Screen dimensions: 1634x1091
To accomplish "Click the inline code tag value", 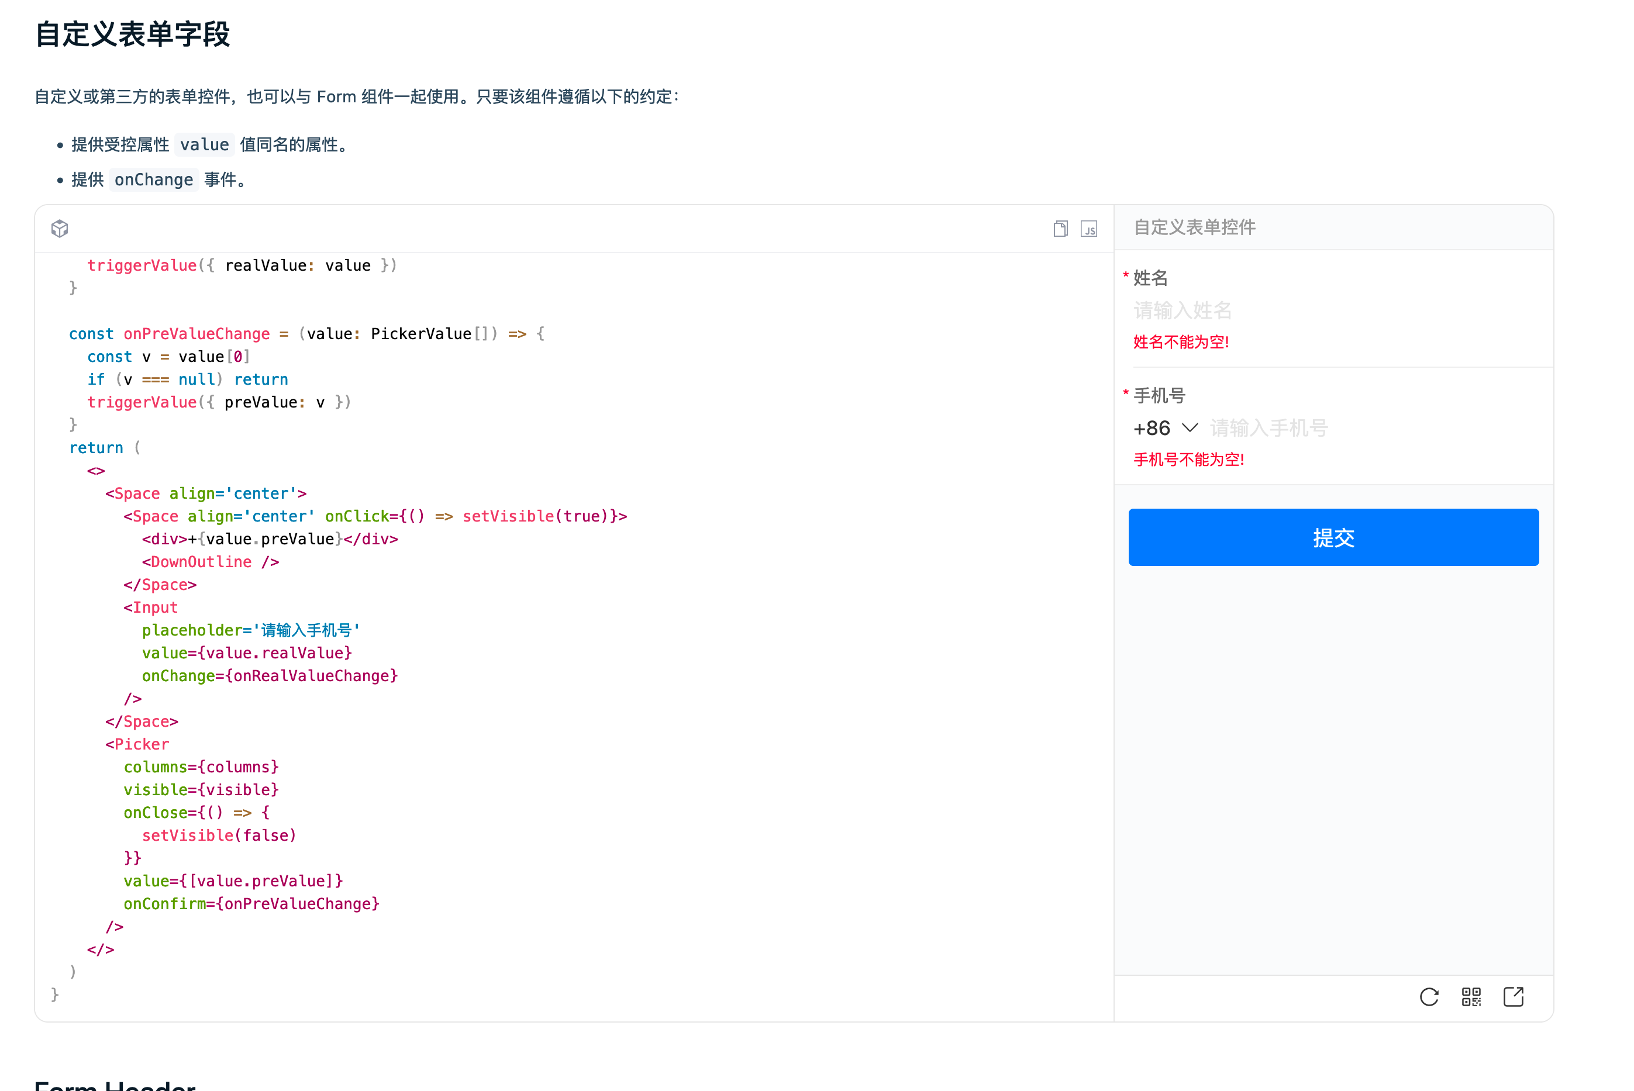I will 204,145.
